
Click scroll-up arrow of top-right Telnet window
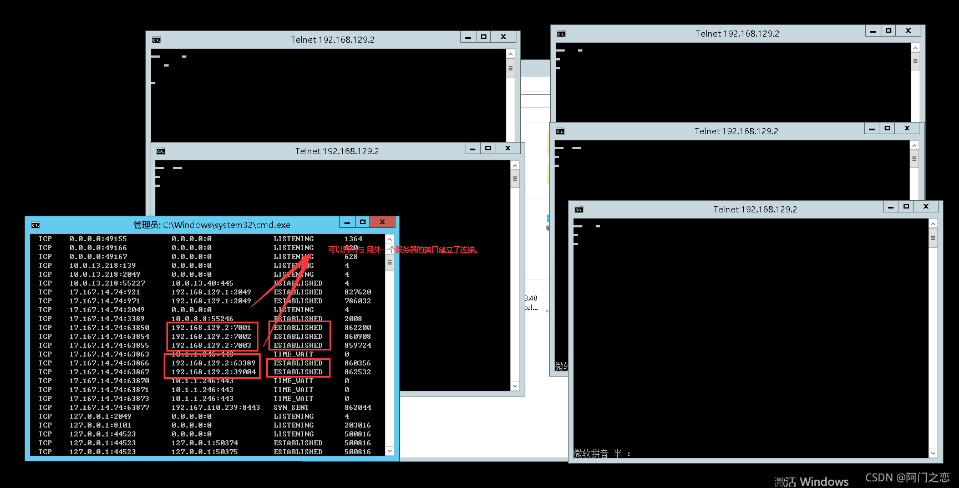pos(915,48)
